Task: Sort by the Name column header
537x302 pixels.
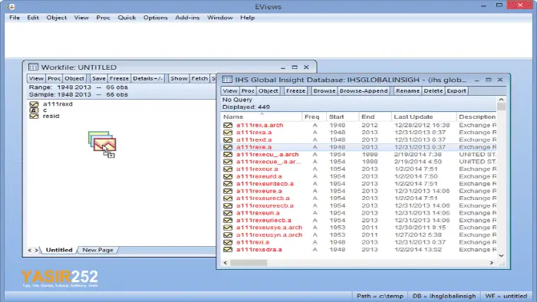Action: coord(262,117)
